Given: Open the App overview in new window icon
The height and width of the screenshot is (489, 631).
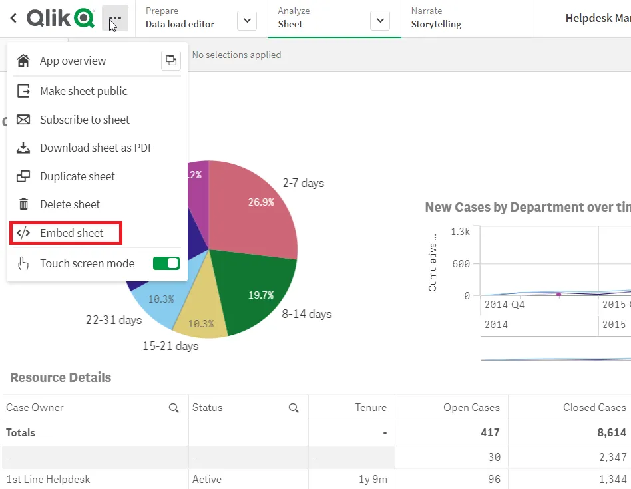Looking at the screenshot, I should pos(171,60).
